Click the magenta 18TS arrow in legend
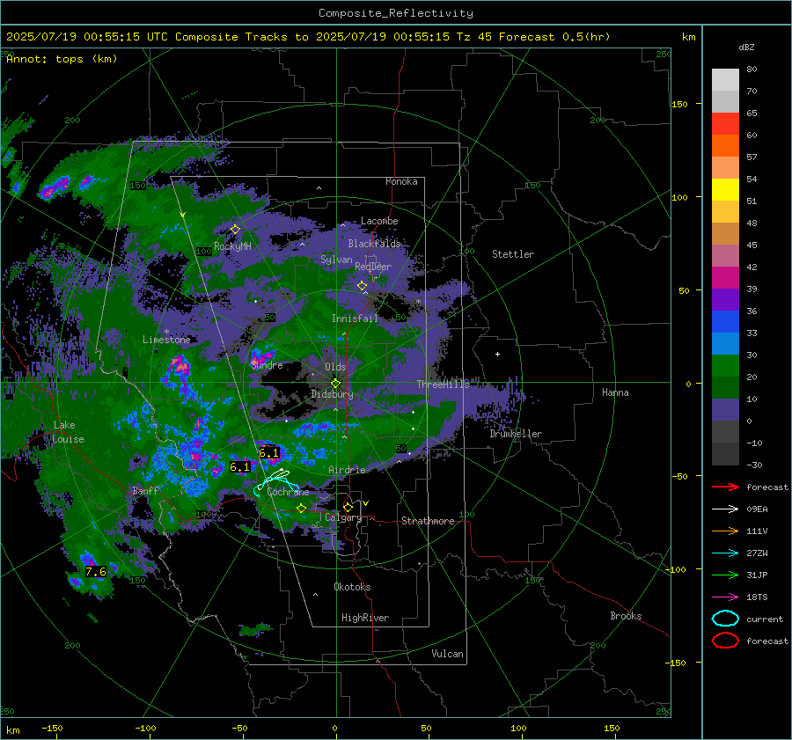 coord(725,597)
